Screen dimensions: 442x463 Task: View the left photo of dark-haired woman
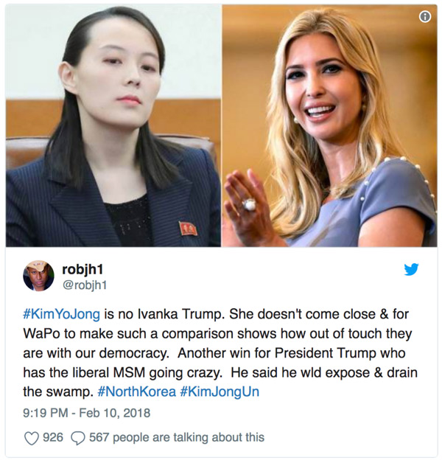click(113, 126)
